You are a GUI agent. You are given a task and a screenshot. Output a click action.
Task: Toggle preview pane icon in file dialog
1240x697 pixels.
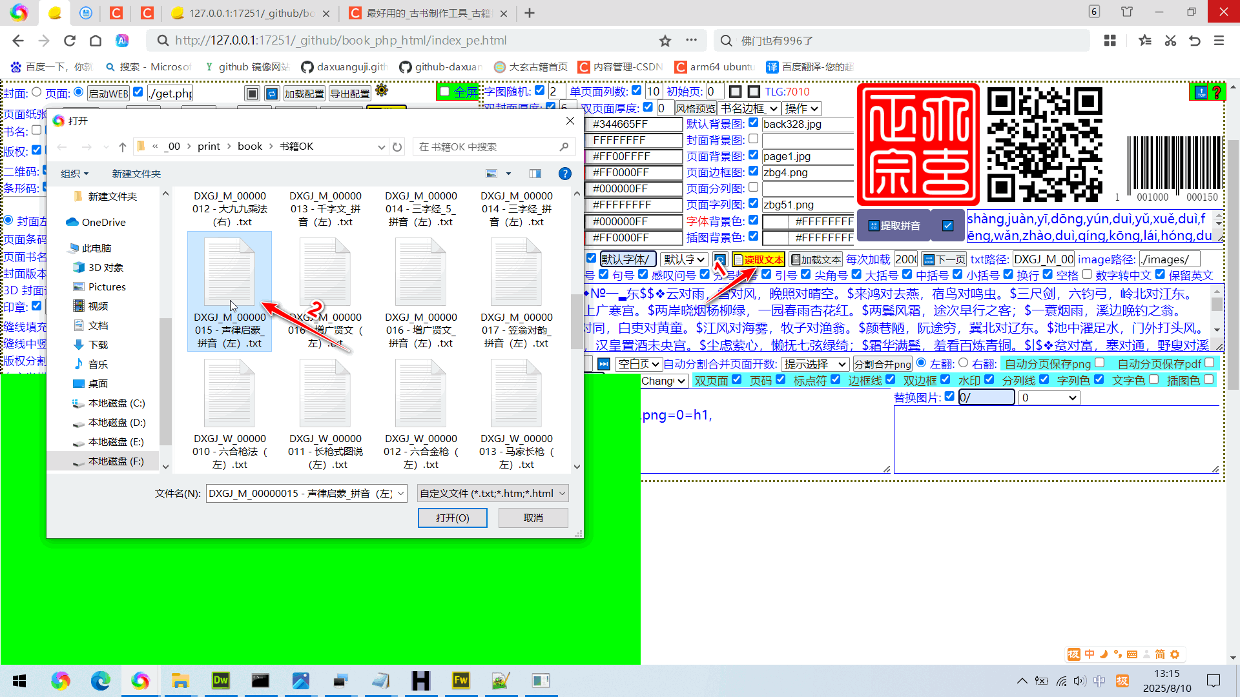click(x=535, y=174)
